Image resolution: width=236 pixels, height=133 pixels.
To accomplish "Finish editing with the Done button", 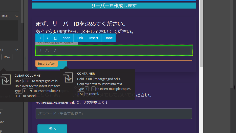I will click(109, 38).
